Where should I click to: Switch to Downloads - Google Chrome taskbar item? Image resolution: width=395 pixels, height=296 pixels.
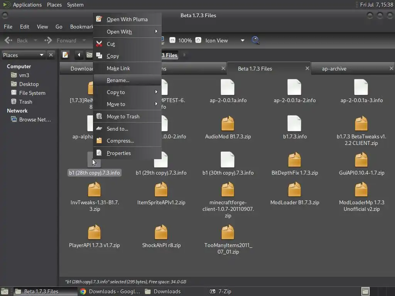[110, 291]
